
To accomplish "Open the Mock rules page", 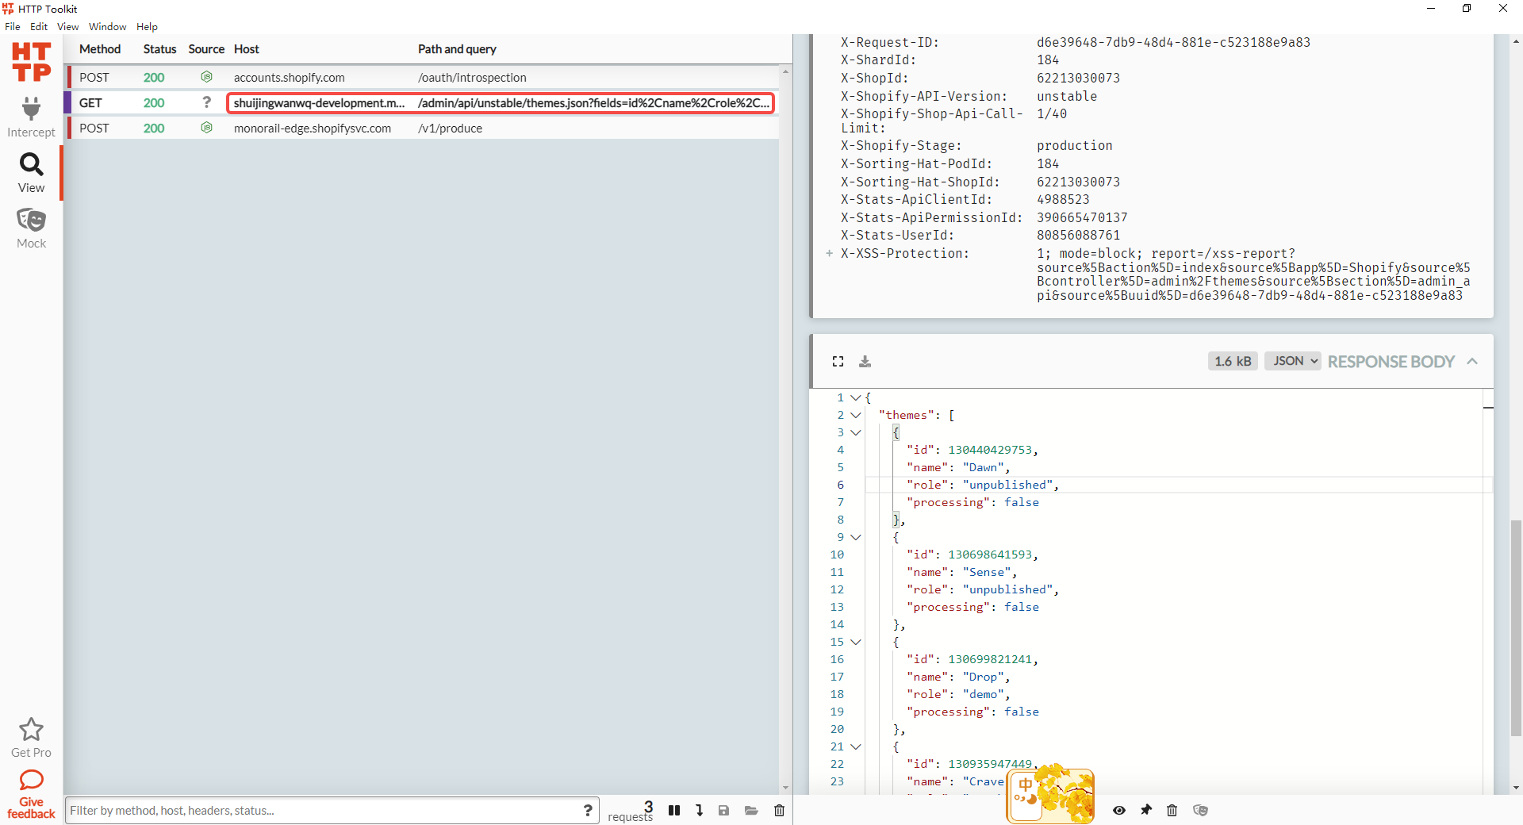I will pyautogui.click(x=31, y=228).
